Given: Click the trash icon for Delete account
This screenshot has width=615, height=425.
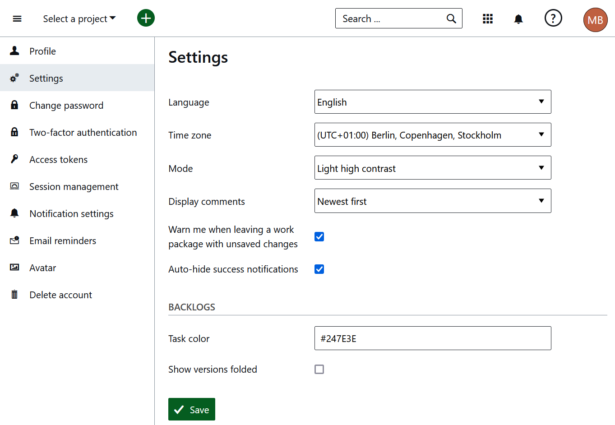Looking at the screenshot, I should point(14,295).
